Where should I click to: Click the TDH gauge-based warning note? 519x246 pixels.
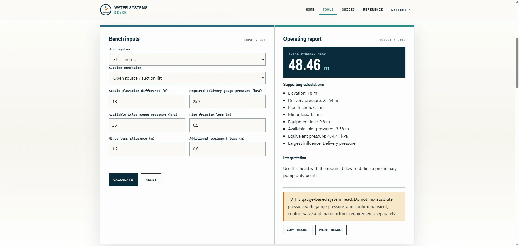pos(344,206)
